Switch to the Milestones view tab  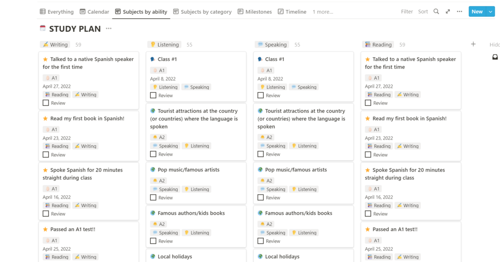pyautogui.click(x=255, y=12)
